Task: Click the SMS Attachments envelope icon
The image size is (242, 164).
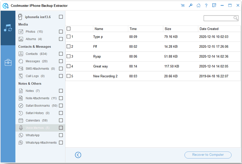Action: [x=21, y=69]
